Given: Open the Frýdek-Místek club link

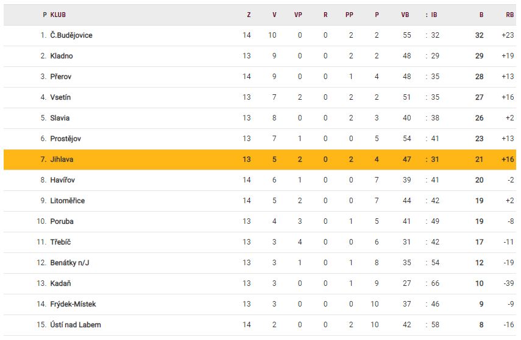Looking at the screenshot, I should [x=73, y=304].
